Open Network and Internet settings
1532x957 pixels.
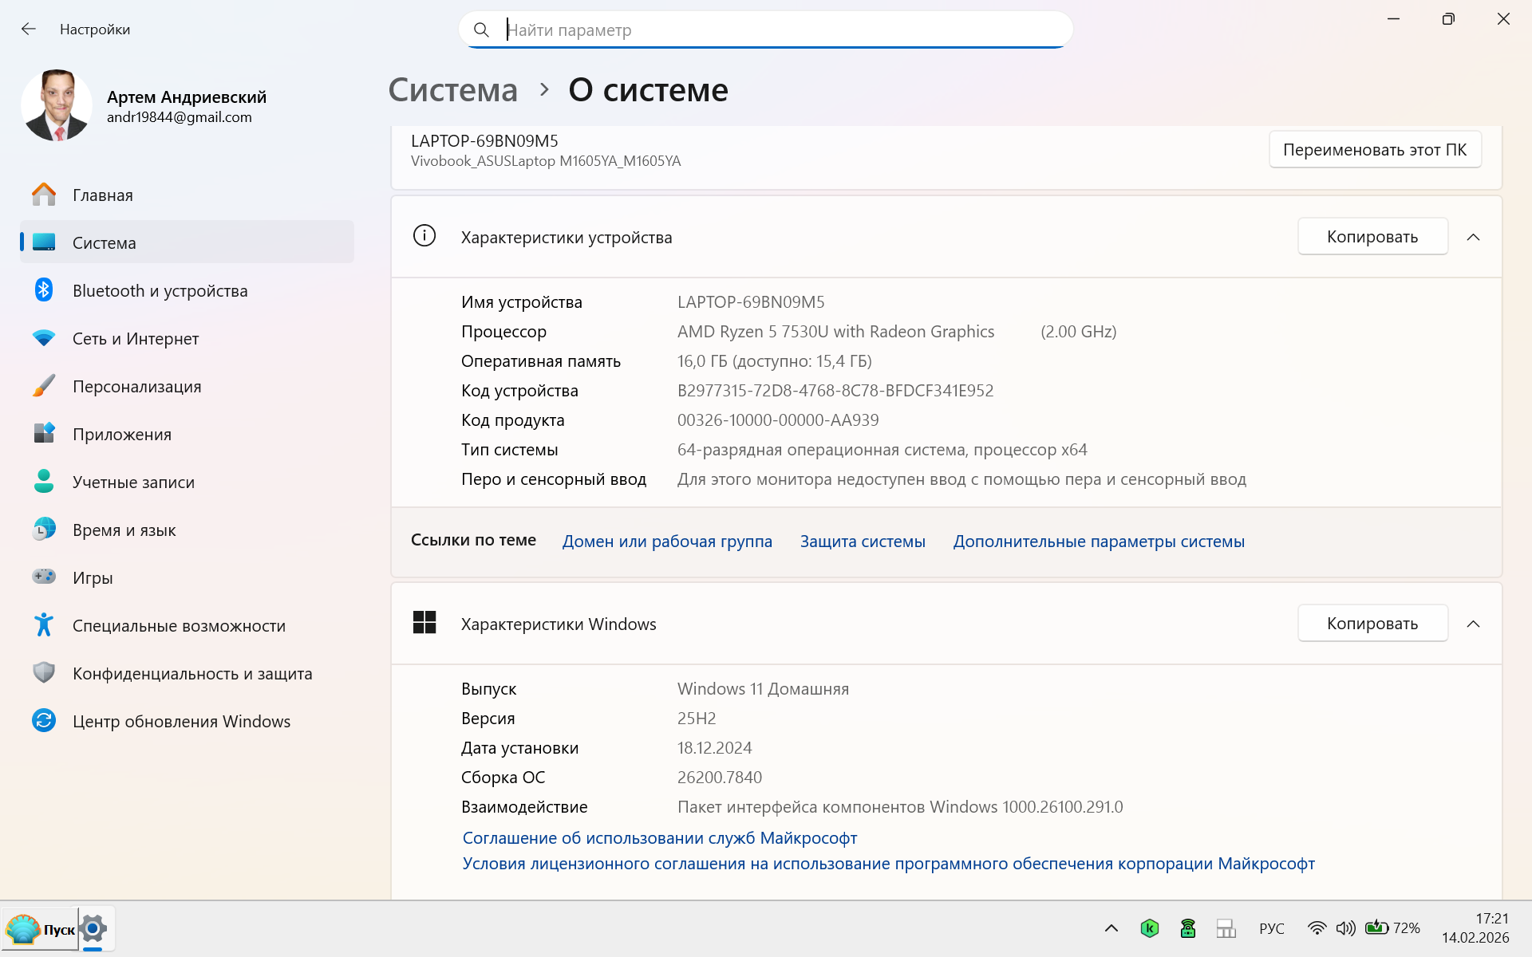pos(136,338)
